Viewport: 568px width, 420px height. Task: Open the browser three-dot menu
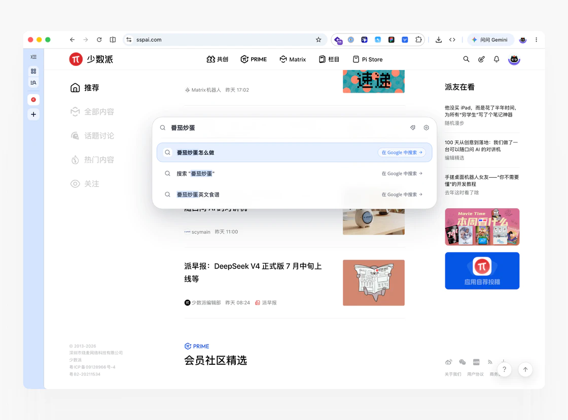click(536, 40)
